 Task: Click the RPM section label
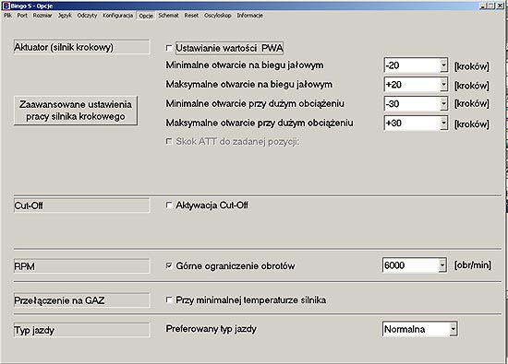coord(81,266)
